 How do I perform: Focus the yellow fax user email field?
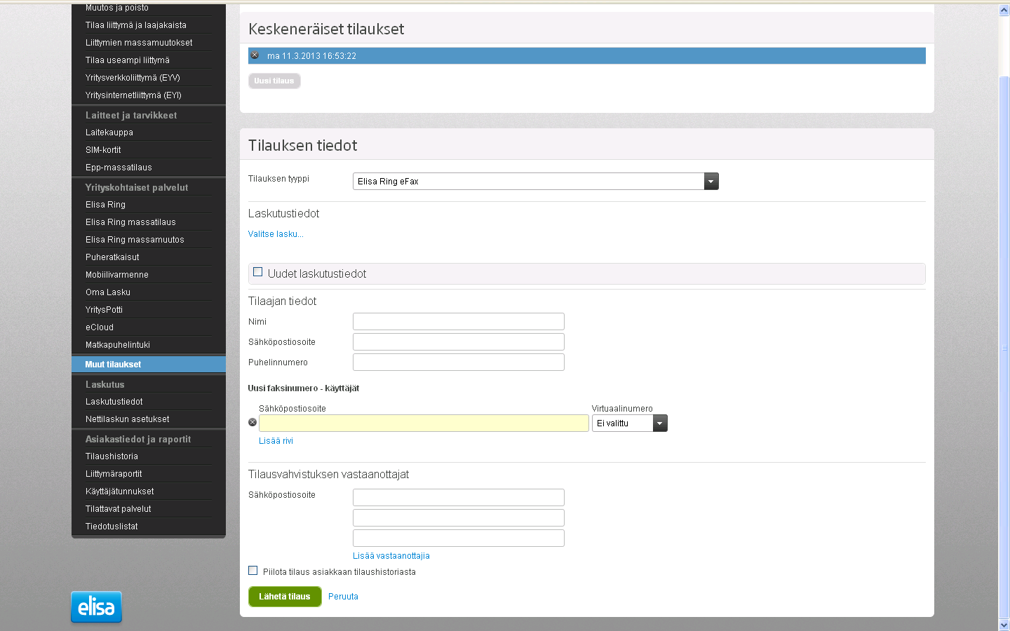(x=424, y=423)
